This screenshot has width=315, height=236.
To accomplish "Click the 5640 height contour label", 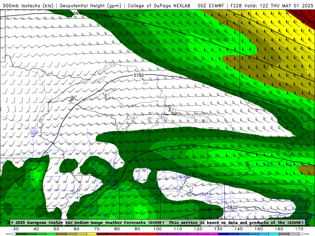I will [x=78, y=13].
